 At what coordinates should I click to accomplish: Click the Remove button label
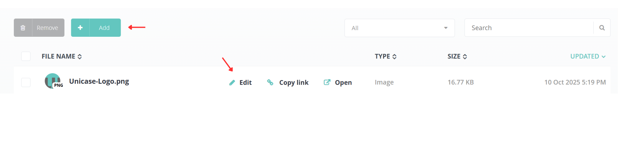(47, 28)
